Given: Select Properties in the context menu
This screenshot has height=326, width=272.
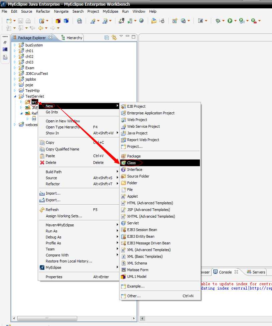Looking at the screenshot, I should coord(79,277).
